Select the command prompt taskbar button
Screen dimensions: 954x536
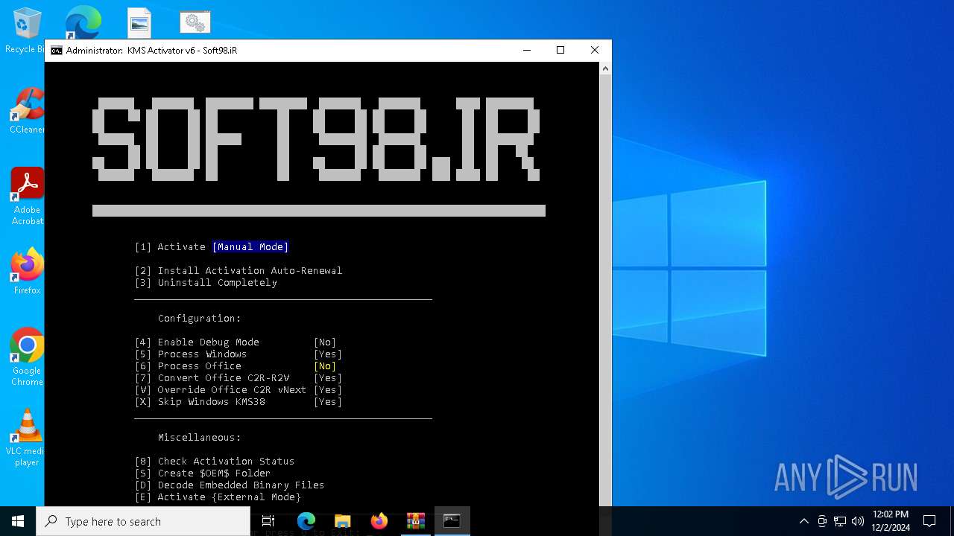pos(452,521)
